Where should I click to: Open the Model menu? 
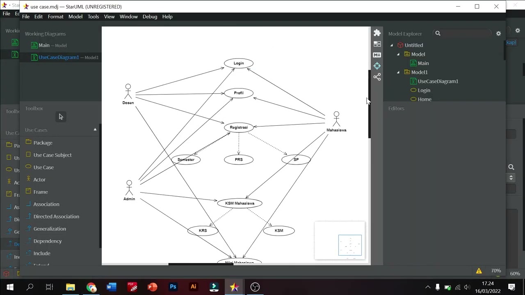[x=75, y=16]
